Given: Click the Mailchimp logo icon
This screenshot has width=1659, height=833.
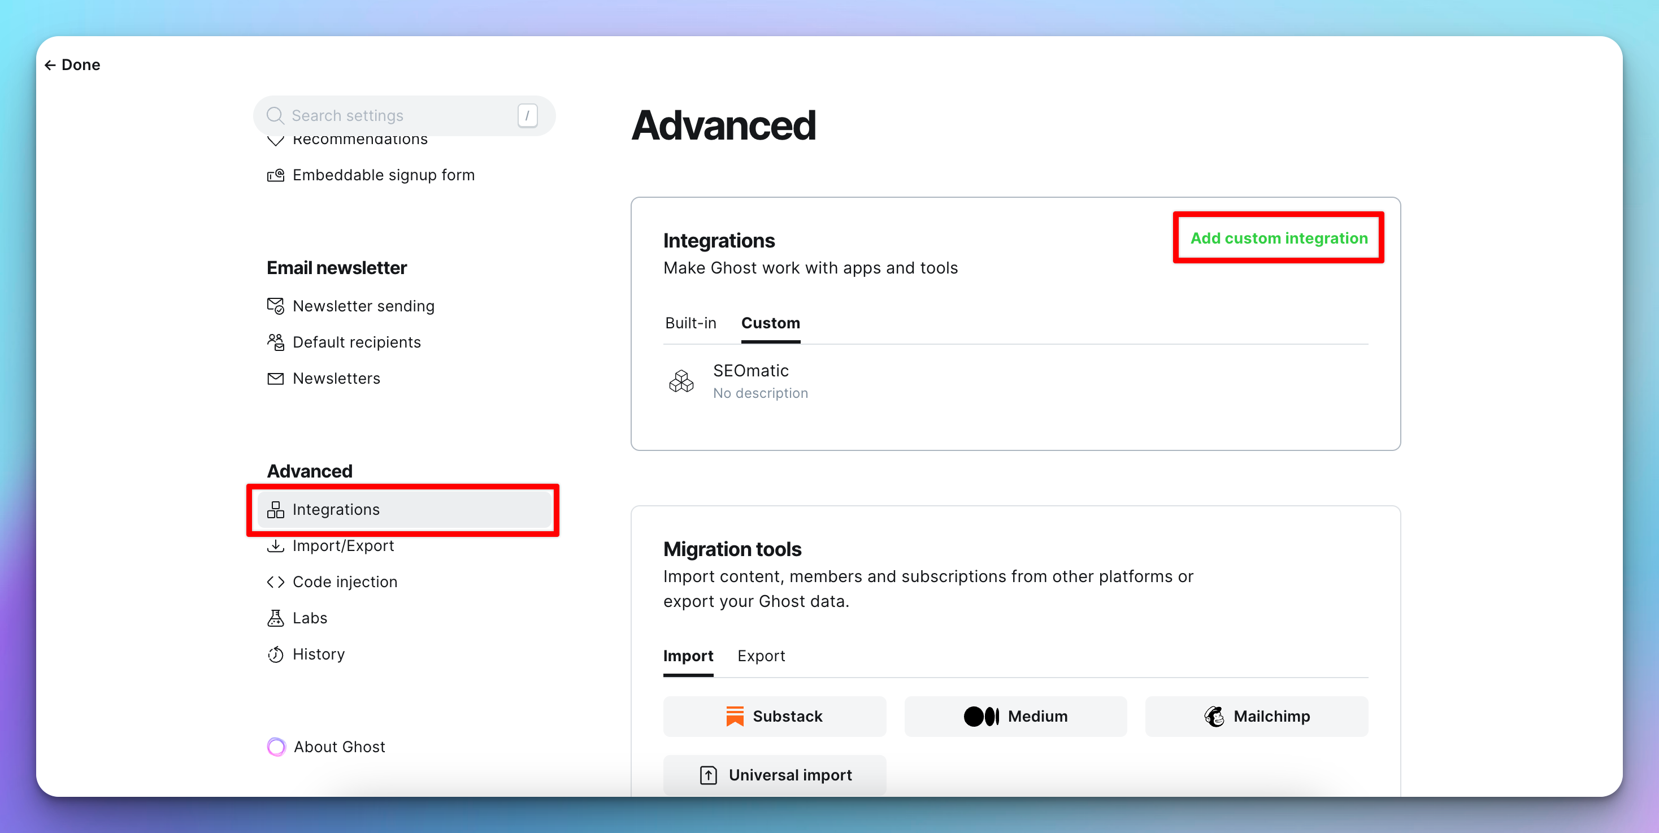Looking at the screenshot, I should 1215,717.
